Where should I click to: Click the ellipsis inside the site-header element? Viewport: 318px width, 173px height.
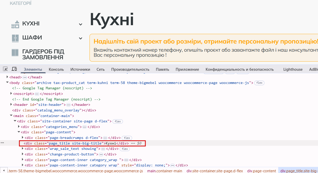pyautogui.click(x=68, y=105)
